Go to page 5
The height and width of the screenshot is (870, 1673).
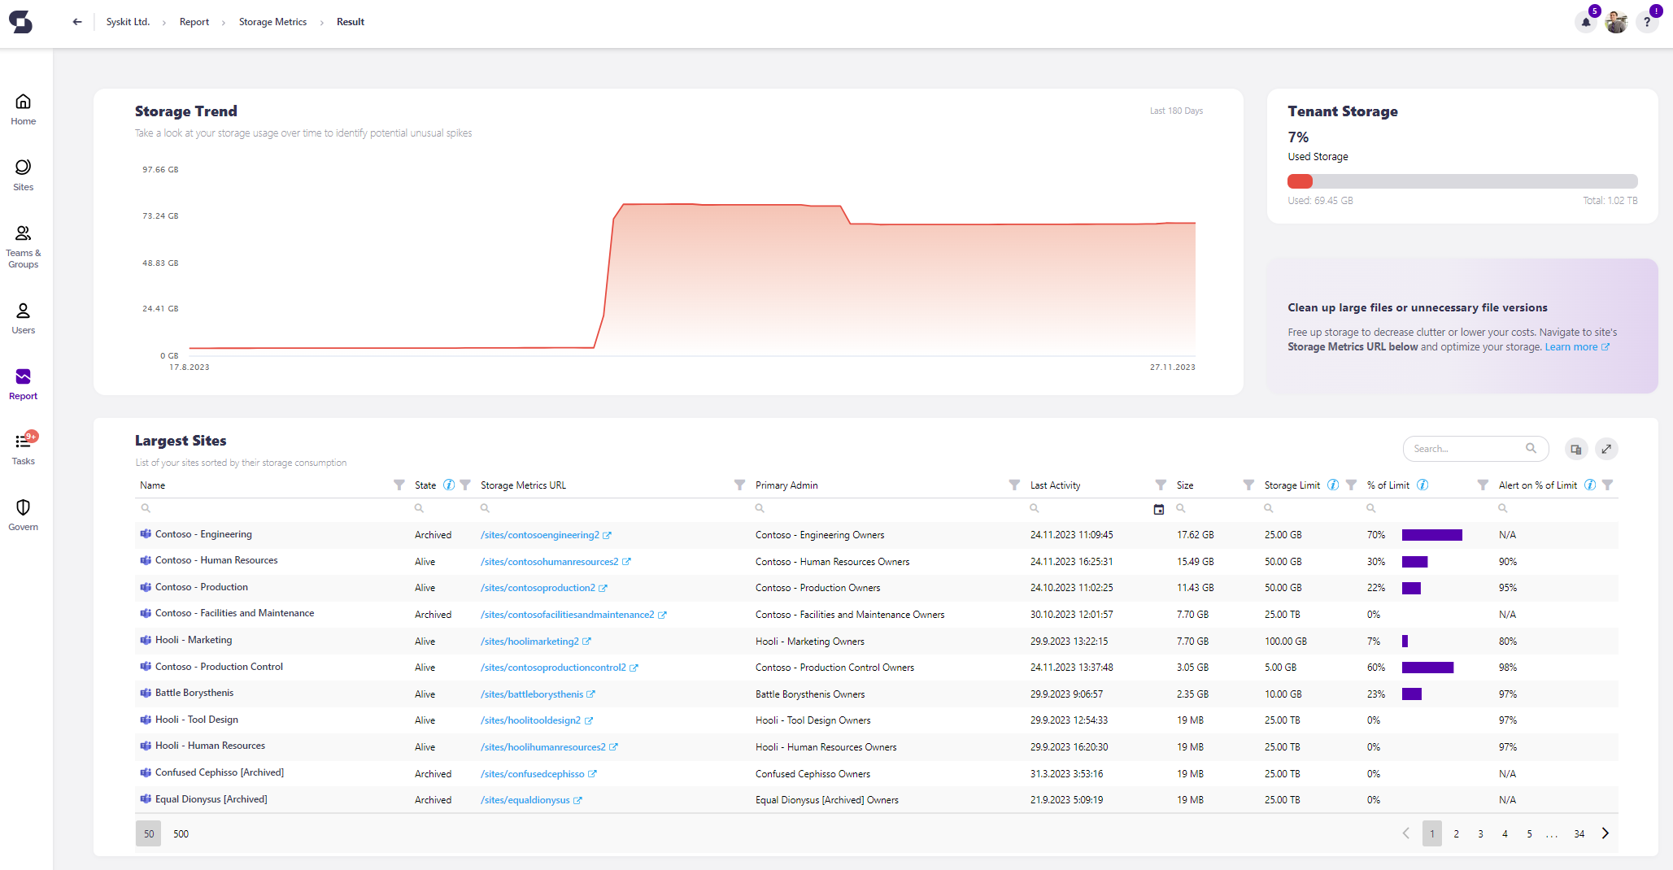1530,833
